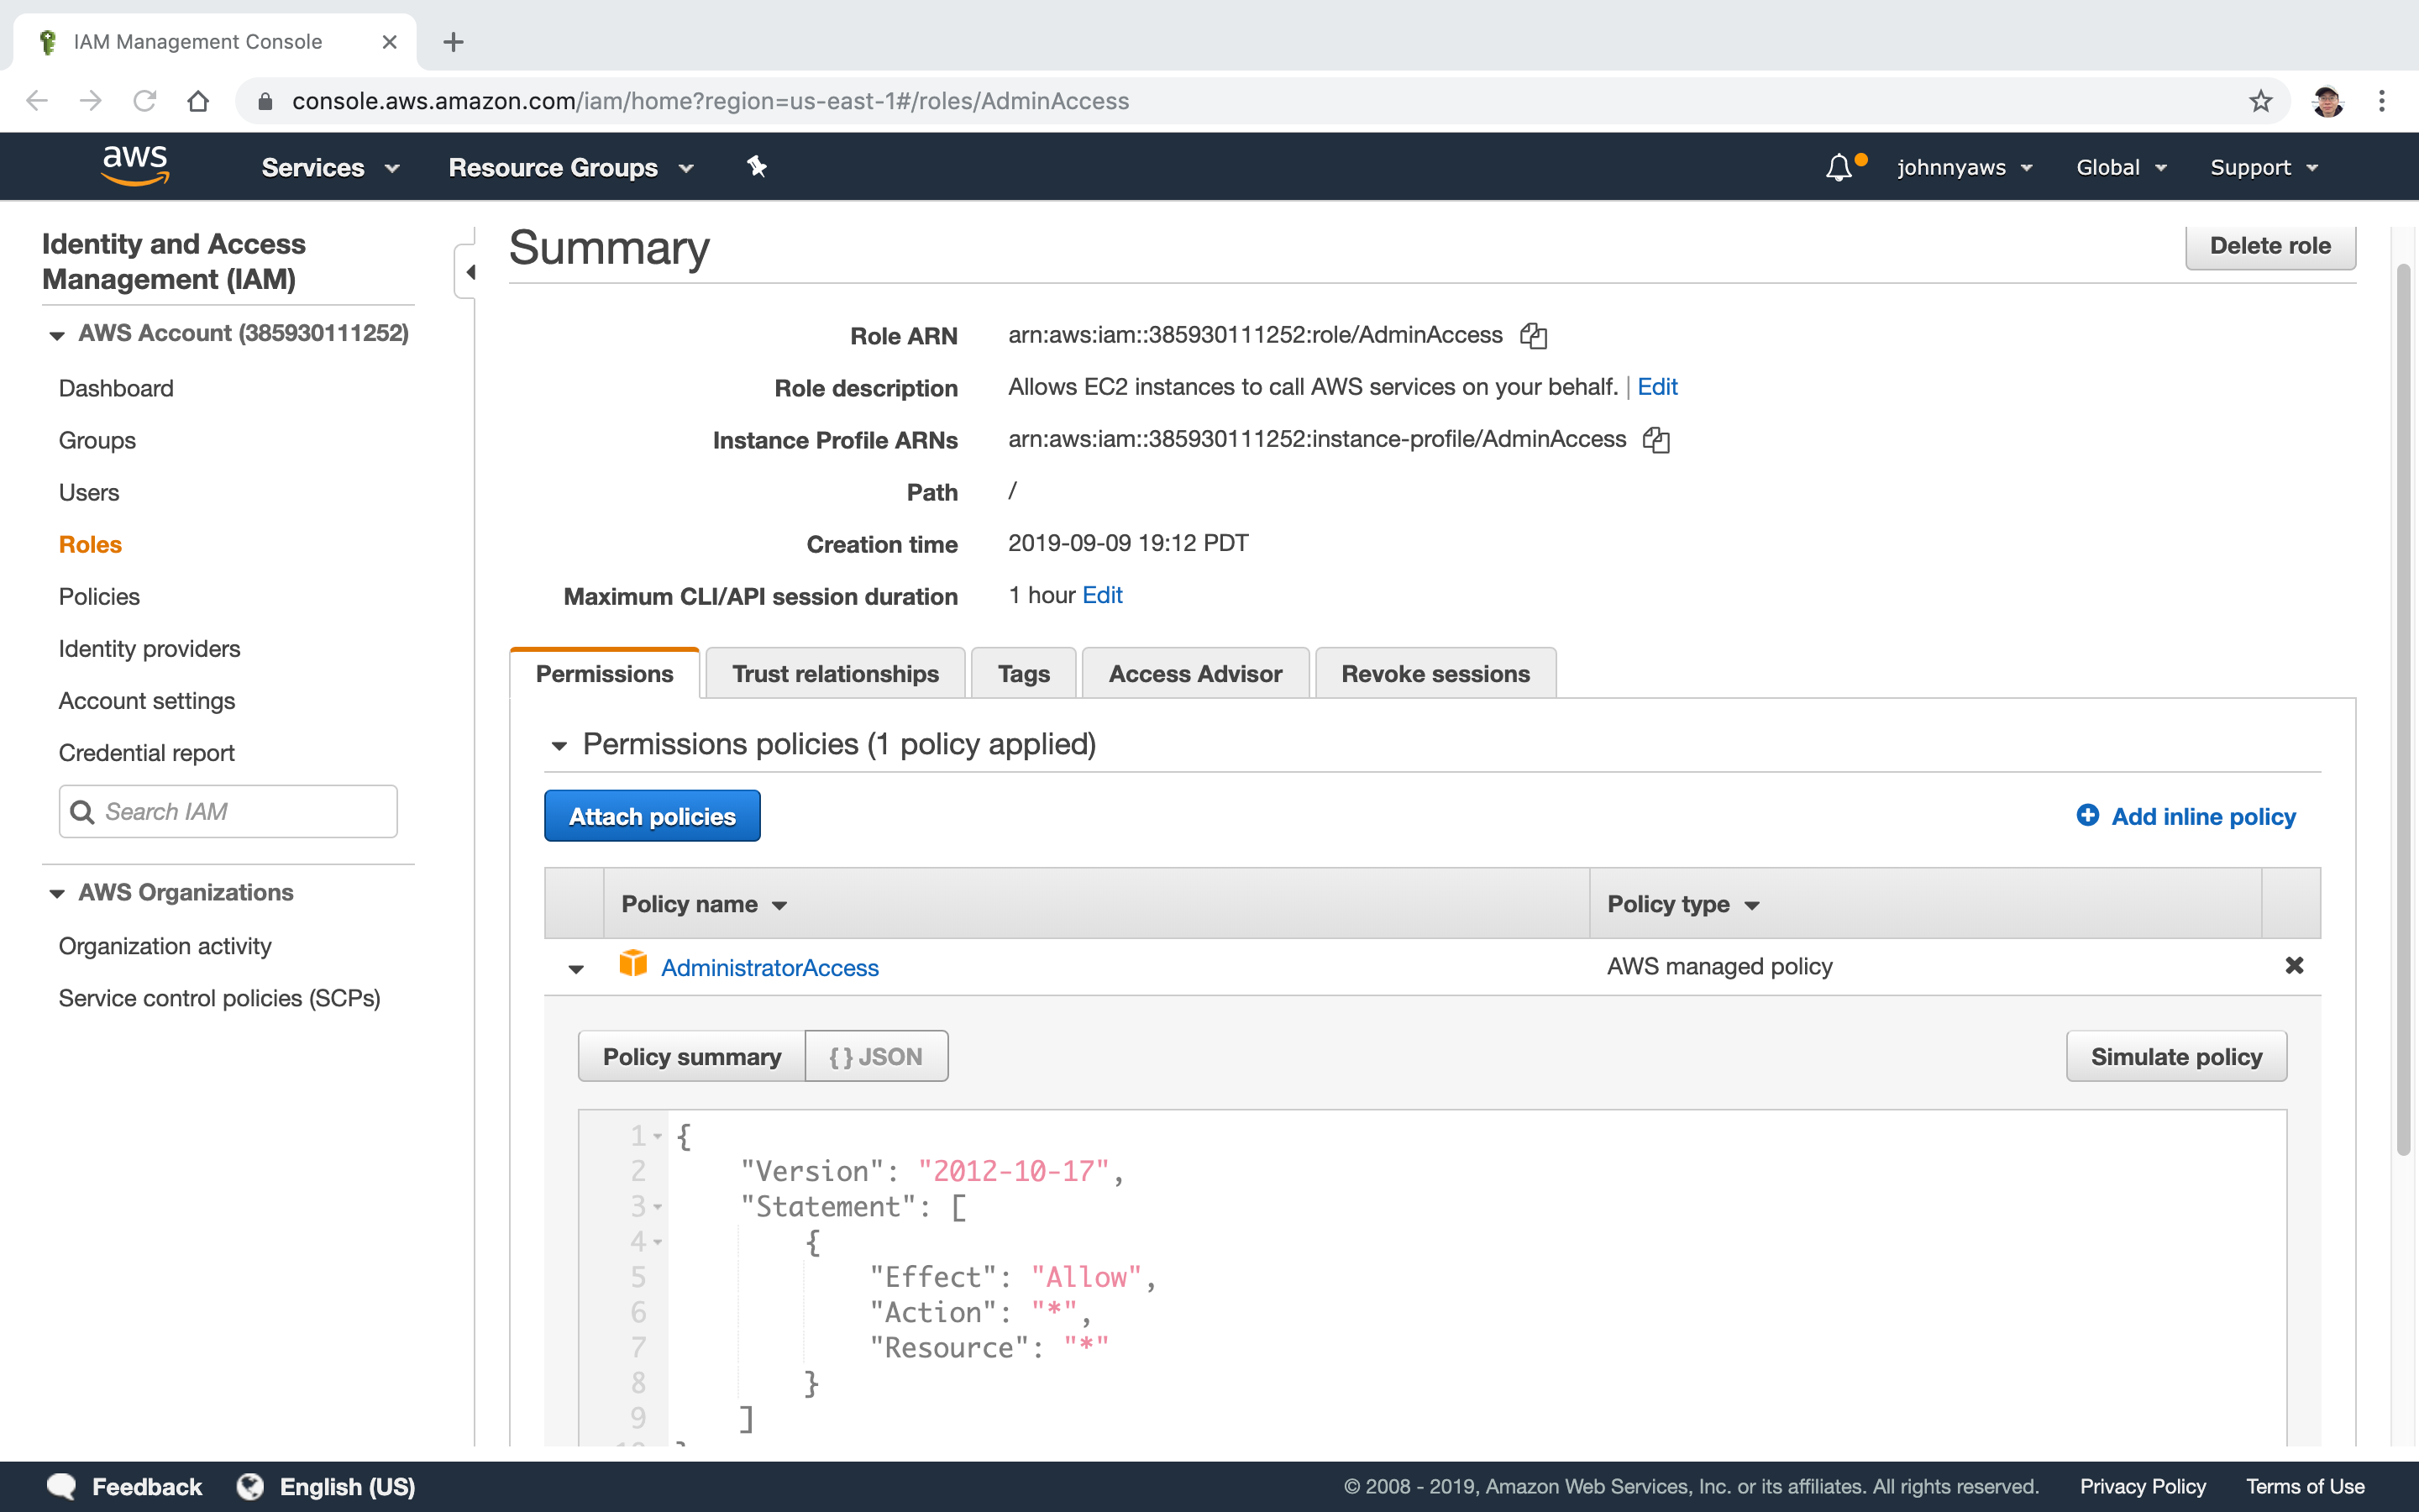Open Credential report in sidebar
Image resolution: width=2419 pixels, height=1512 pixels.
146,752
